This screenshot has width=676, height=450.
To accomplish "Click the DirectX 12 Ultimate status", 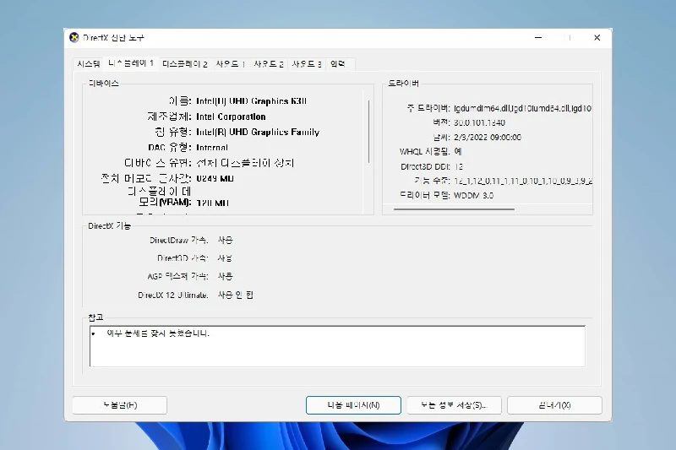I will (236, 295).
